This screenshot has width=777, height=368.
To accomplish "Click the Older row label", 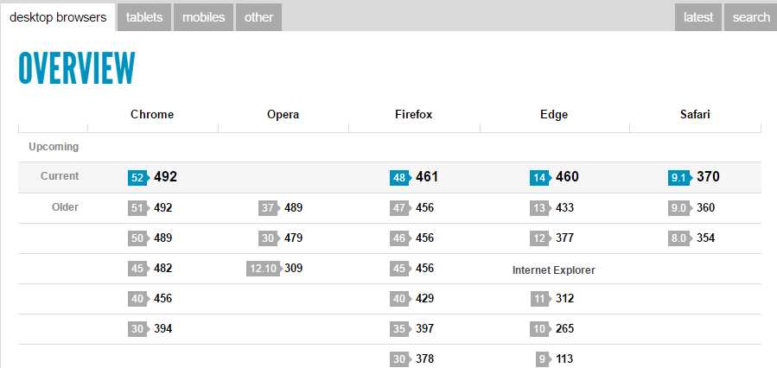I will pyautogui.click(x=65, y=207).
